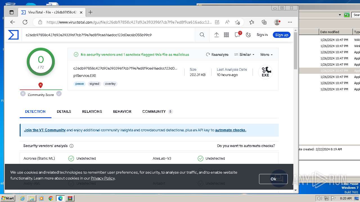Switch to the DETECTION tab

[35, 111]
